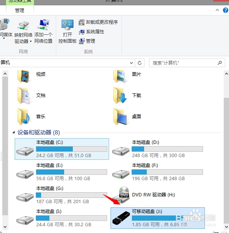The image size is (229, 233).
Task: Click the 下载 folder name
Action: point(137,95)
